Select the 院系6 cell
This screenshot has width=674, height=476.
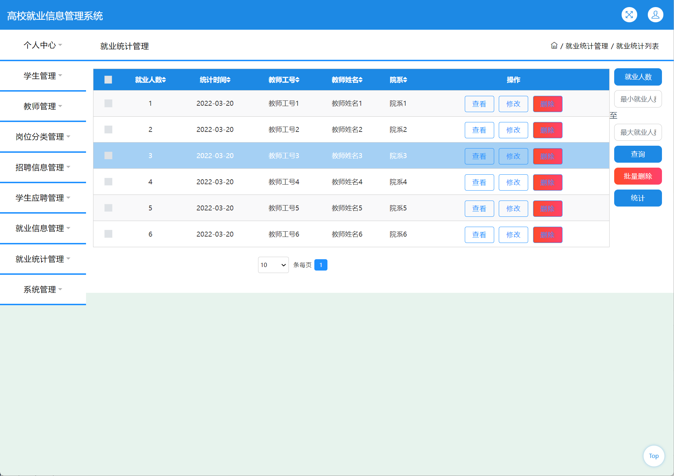pos(398,234)
